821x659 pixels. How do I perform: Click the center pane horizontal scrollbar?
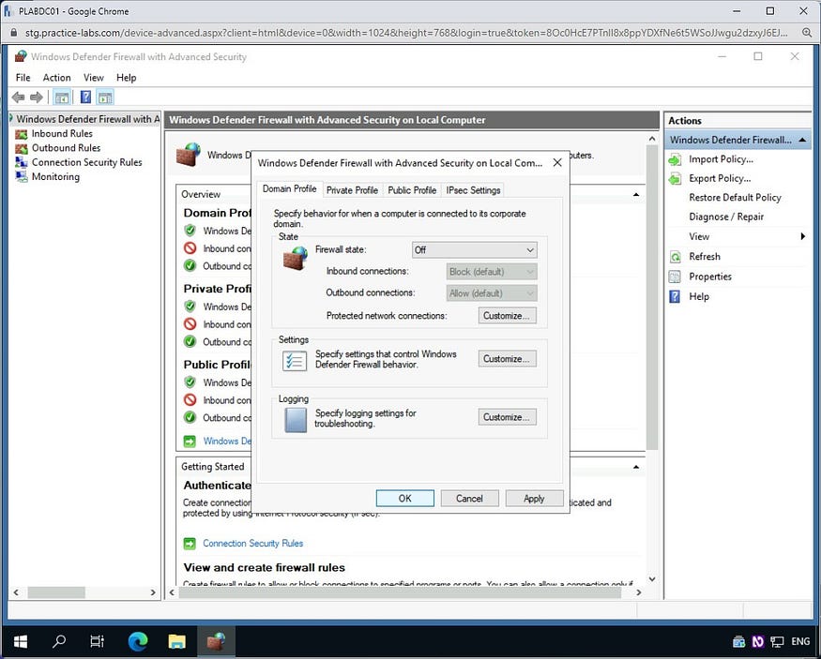tap(400, 592)
